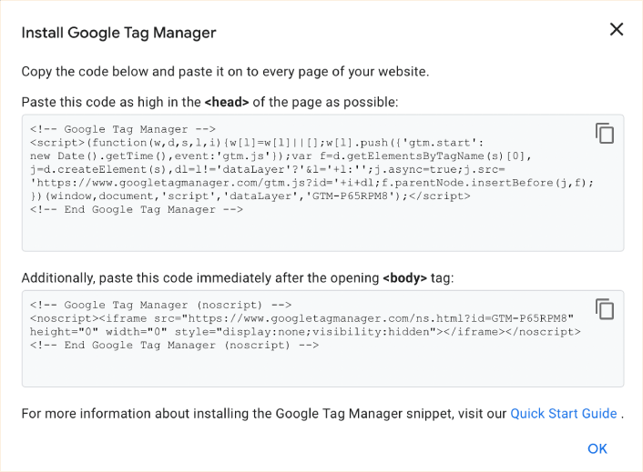643x472 pixels.
Task: Click the End Google Tag Manager comment line
Action: click(137, 210)
